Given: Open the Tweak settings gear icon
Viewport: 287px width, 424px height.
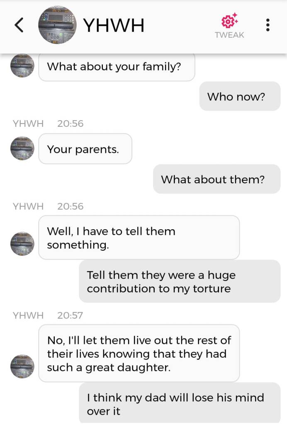Looking at the screenshot, I should [x=229, y=21].
